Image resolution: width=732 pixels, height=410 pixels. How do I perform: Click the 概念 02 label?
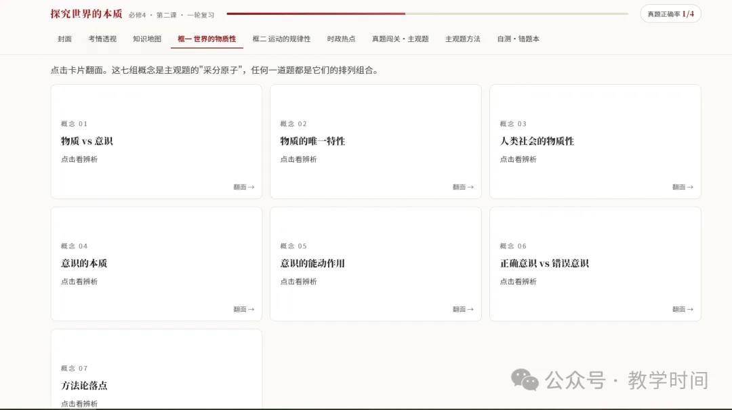click(x=293, y=124)
